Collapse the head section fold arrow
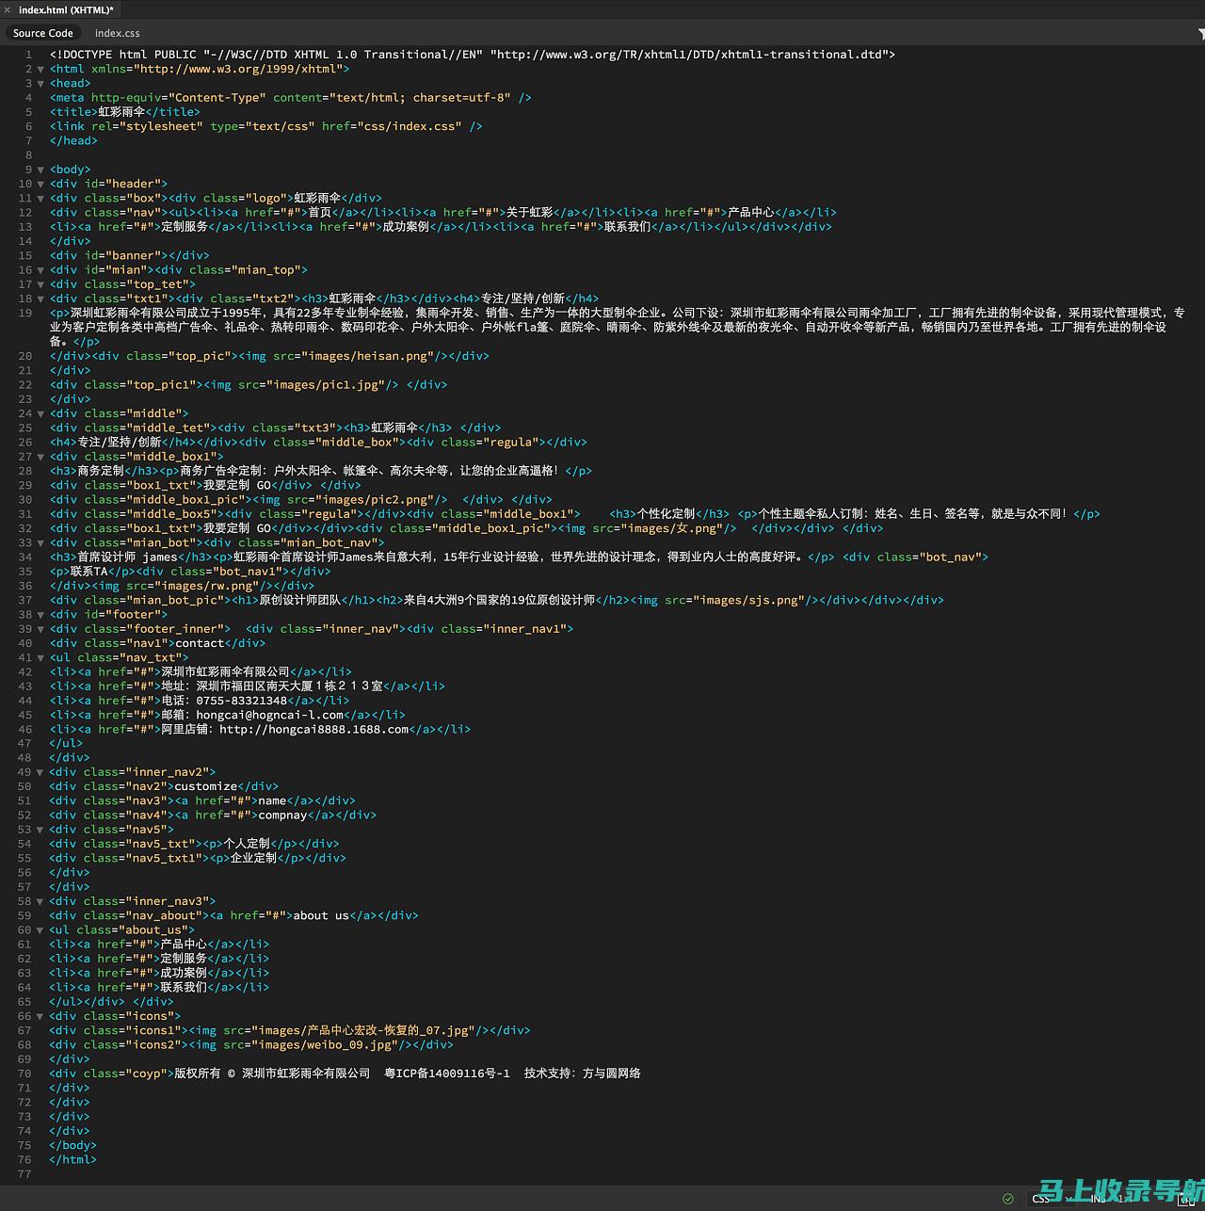The height and width of the screenshot is (1211, 1205). 40,83
